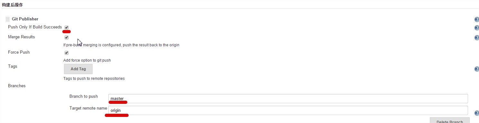Viewport: 479px width, 123px height.
Task: Focus the Target remote name field containing origin
Action: click(288, 110)
